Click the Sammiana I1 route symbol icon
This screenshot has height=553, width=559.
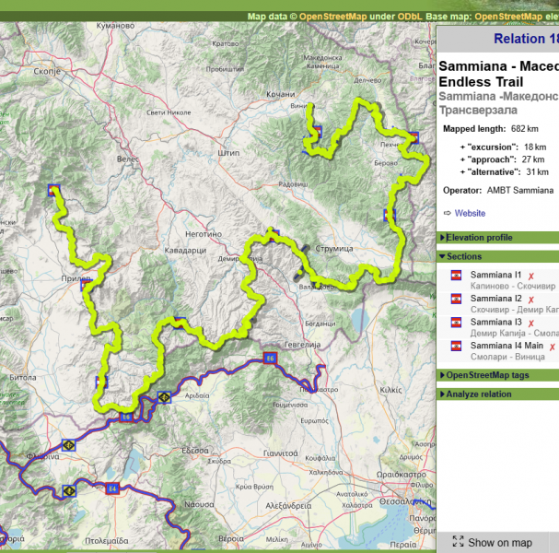tap(456, 275)
